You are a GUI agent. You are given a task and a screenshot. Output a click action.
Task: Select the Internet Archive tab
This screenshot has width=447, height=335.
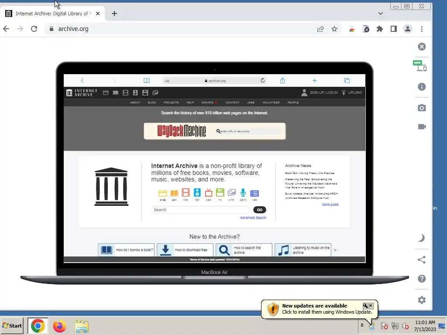53,14
